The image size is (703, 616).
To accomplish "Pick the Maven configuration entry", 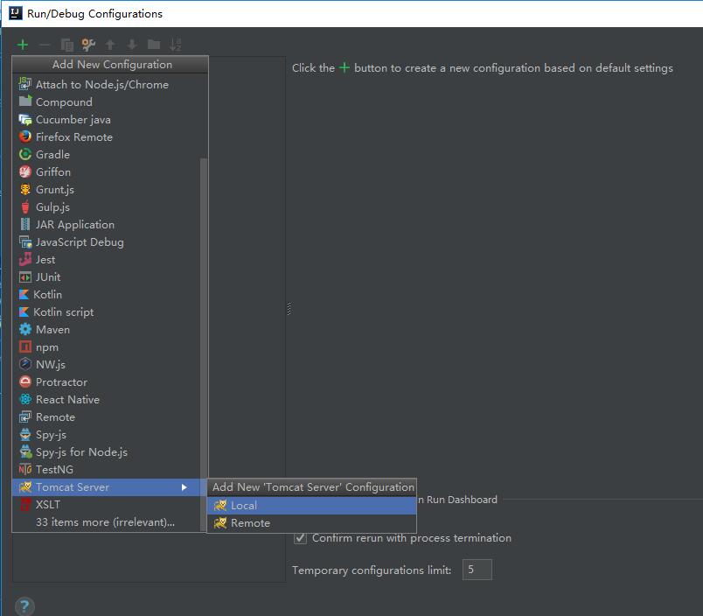I will (x=52, y=330).
